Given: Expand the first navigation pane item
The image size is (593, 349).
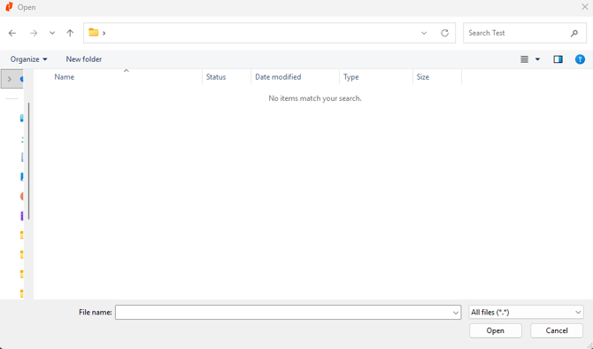Looking at the screenshot, I should coord(10,79).
